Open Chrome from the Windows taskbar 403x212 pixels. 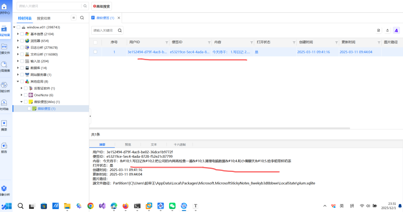pyautogui.click(x=90, y=206)
